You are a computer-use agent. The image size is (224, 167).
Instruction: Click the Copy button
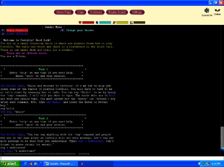coord(80,12)
